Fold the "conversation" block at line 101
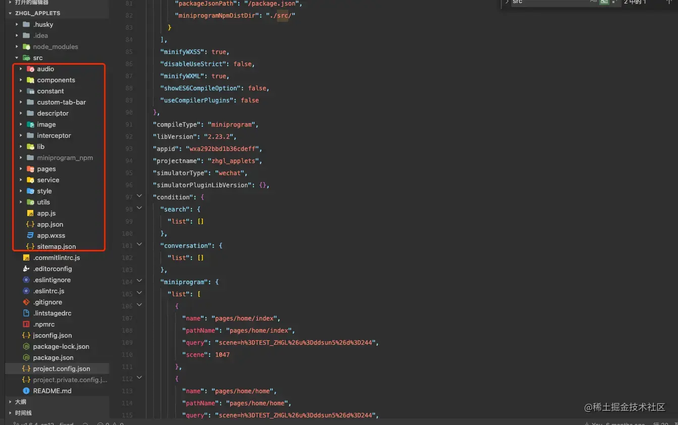Screen dimensions: 678x425 (140, 244)
